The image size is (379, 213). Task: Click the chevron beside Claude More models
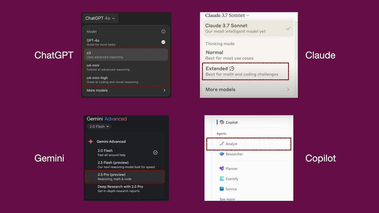pyautogui.click(x=288, y=89)
